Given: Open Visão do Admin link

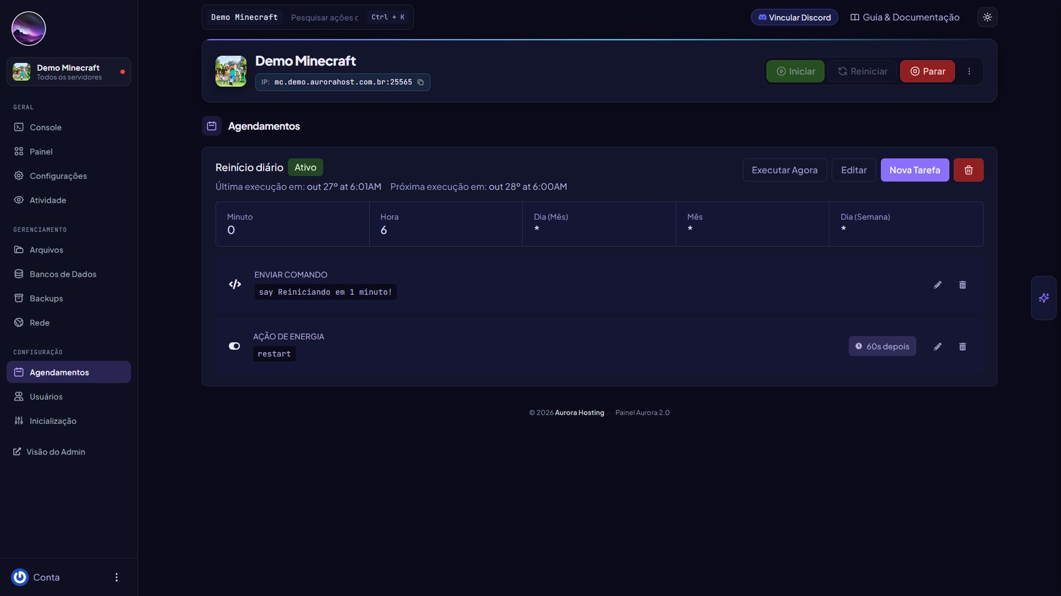Looking at the screenshot, I should tap(49, 452).
